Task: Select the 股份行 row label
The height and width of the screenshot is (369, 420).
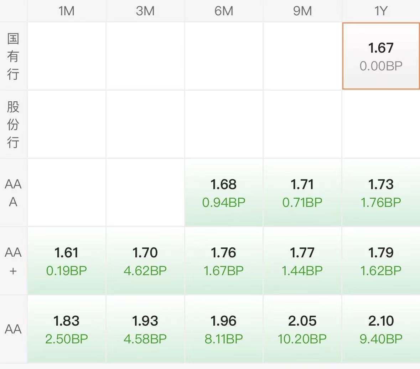Action: pos(13,124)
